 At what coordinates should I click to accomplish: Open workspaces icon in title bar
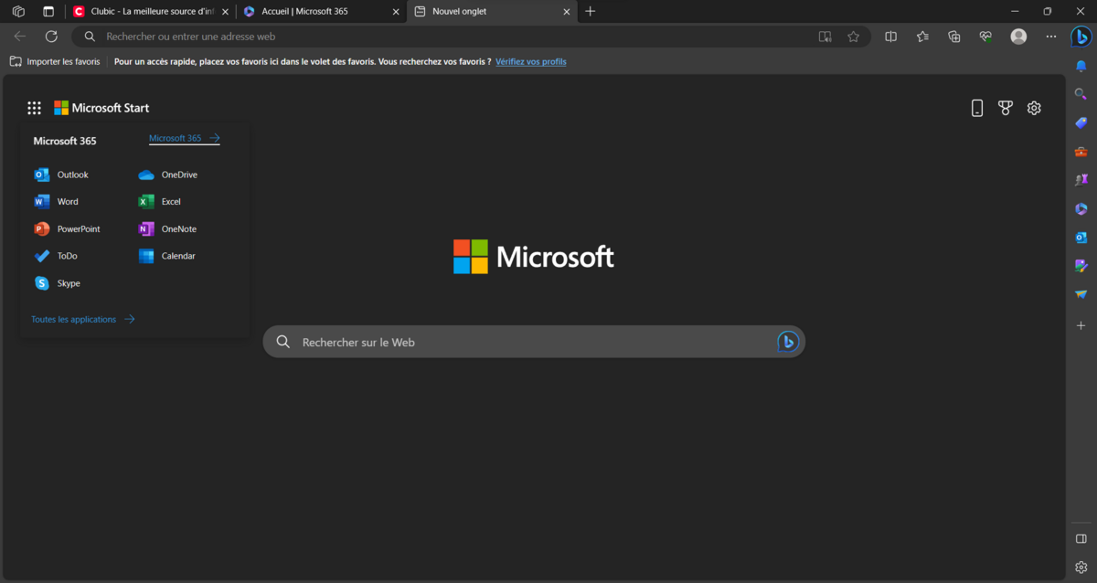coord(18,12)
